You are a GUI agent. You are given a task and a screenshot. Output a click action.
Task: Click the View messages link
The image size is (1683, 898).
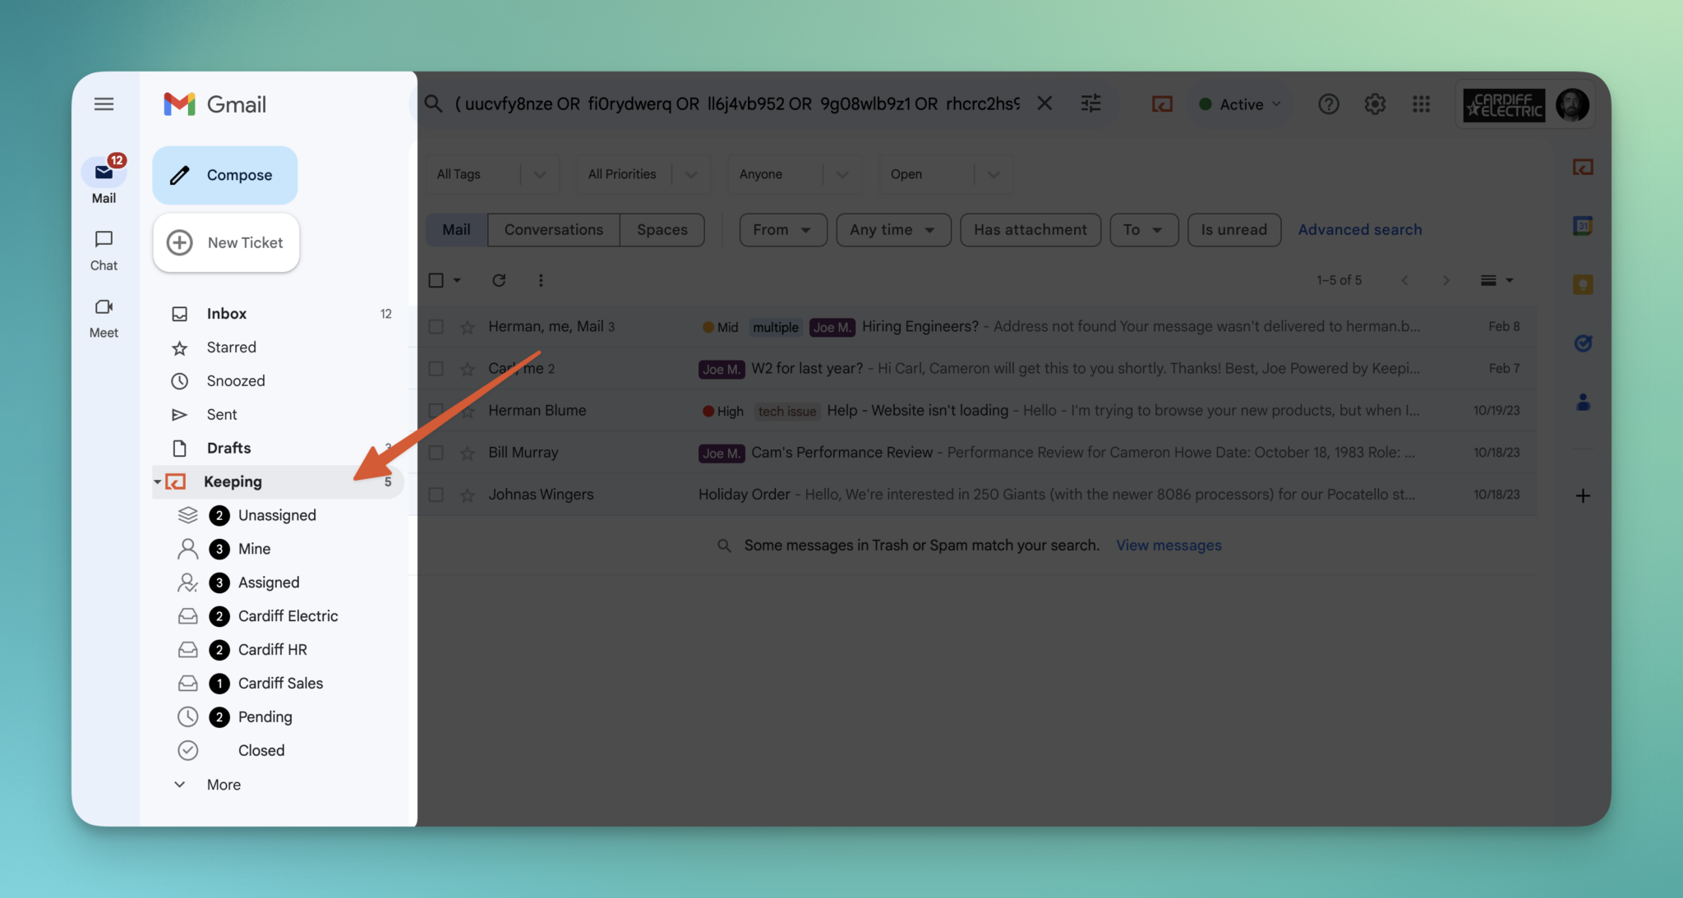click(1168, 545)
